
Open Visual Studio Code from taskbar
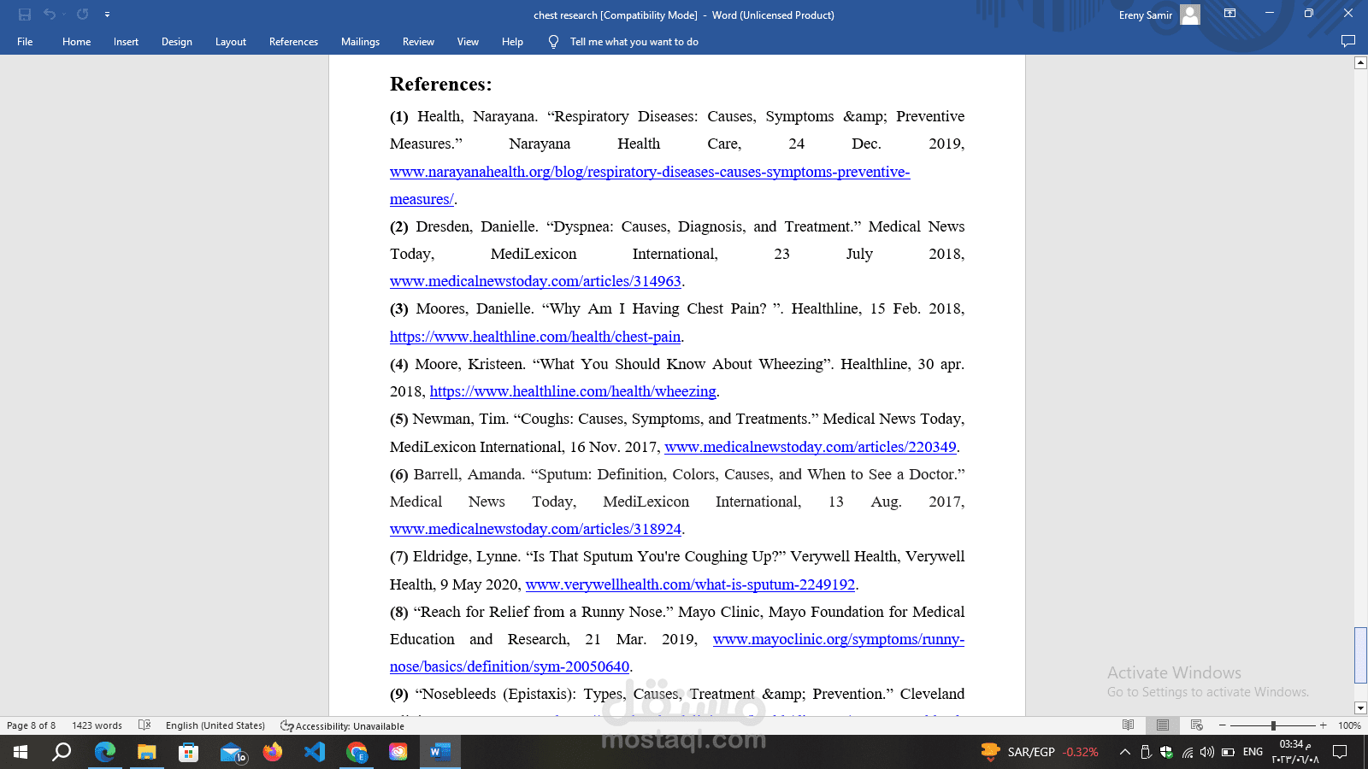pyautogui.click(x=315, y=752)
